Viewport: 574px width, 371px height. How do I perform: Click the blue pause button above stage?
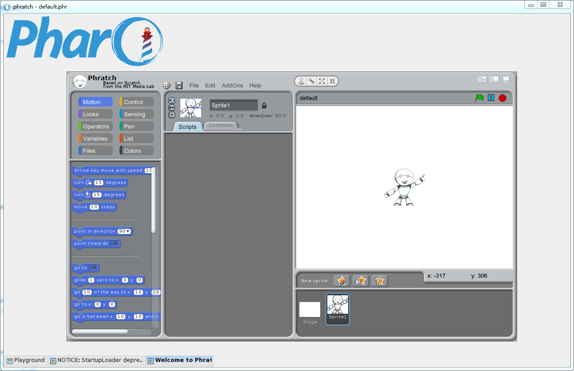pos(491,98)
